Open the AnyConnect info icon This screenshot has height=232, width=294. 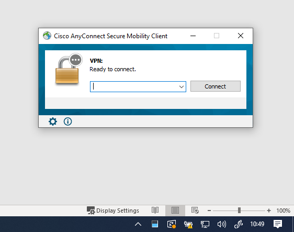click(x=67, y=121)
